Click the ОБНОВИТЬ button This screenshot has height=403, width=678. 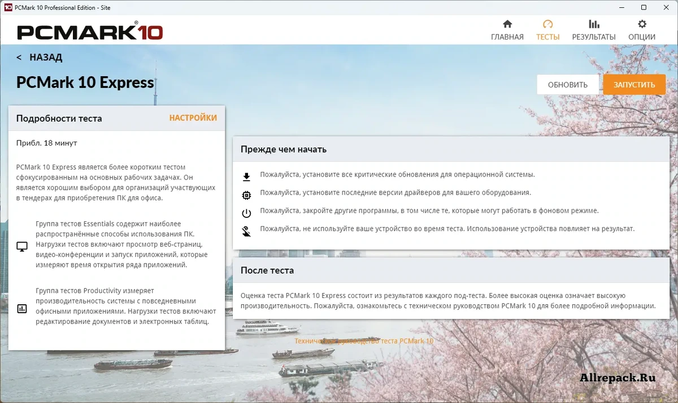point(567,85)
